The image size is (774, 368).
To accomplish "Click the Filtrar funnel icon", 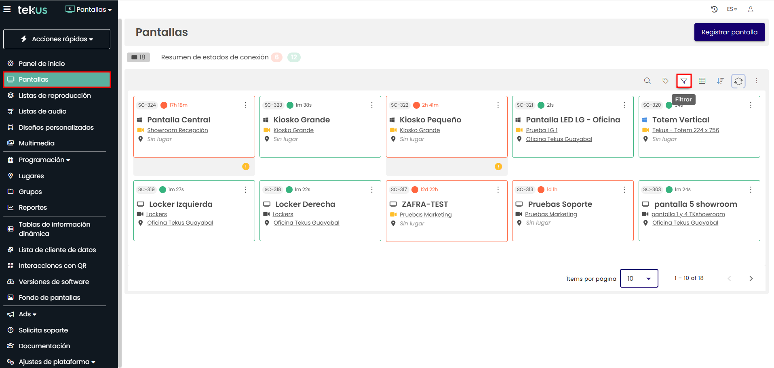I will click(683, 81).
